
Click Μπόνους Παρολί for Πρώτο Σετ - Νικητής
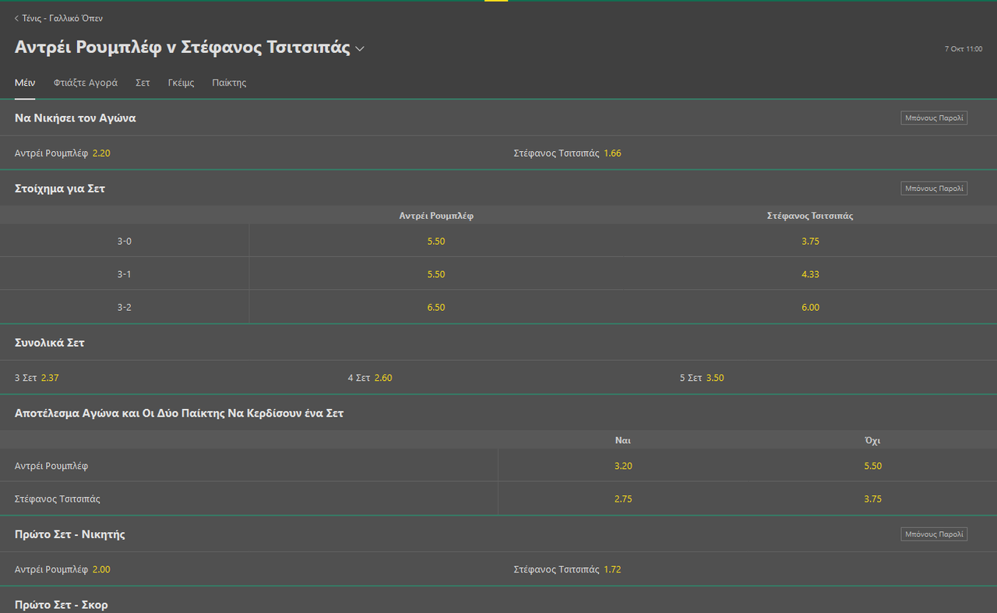pos(933,534)
